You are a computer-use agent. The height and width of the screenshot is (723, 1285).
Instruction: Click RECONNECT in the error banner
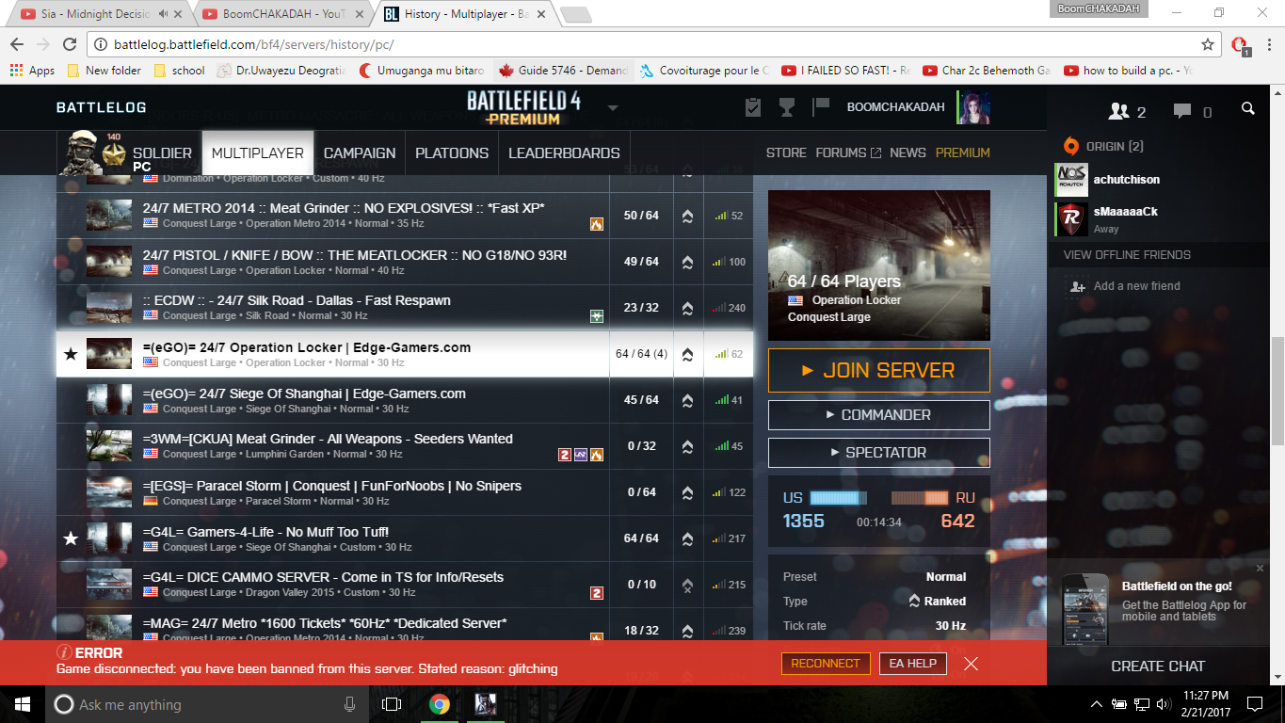coord(826,664)
